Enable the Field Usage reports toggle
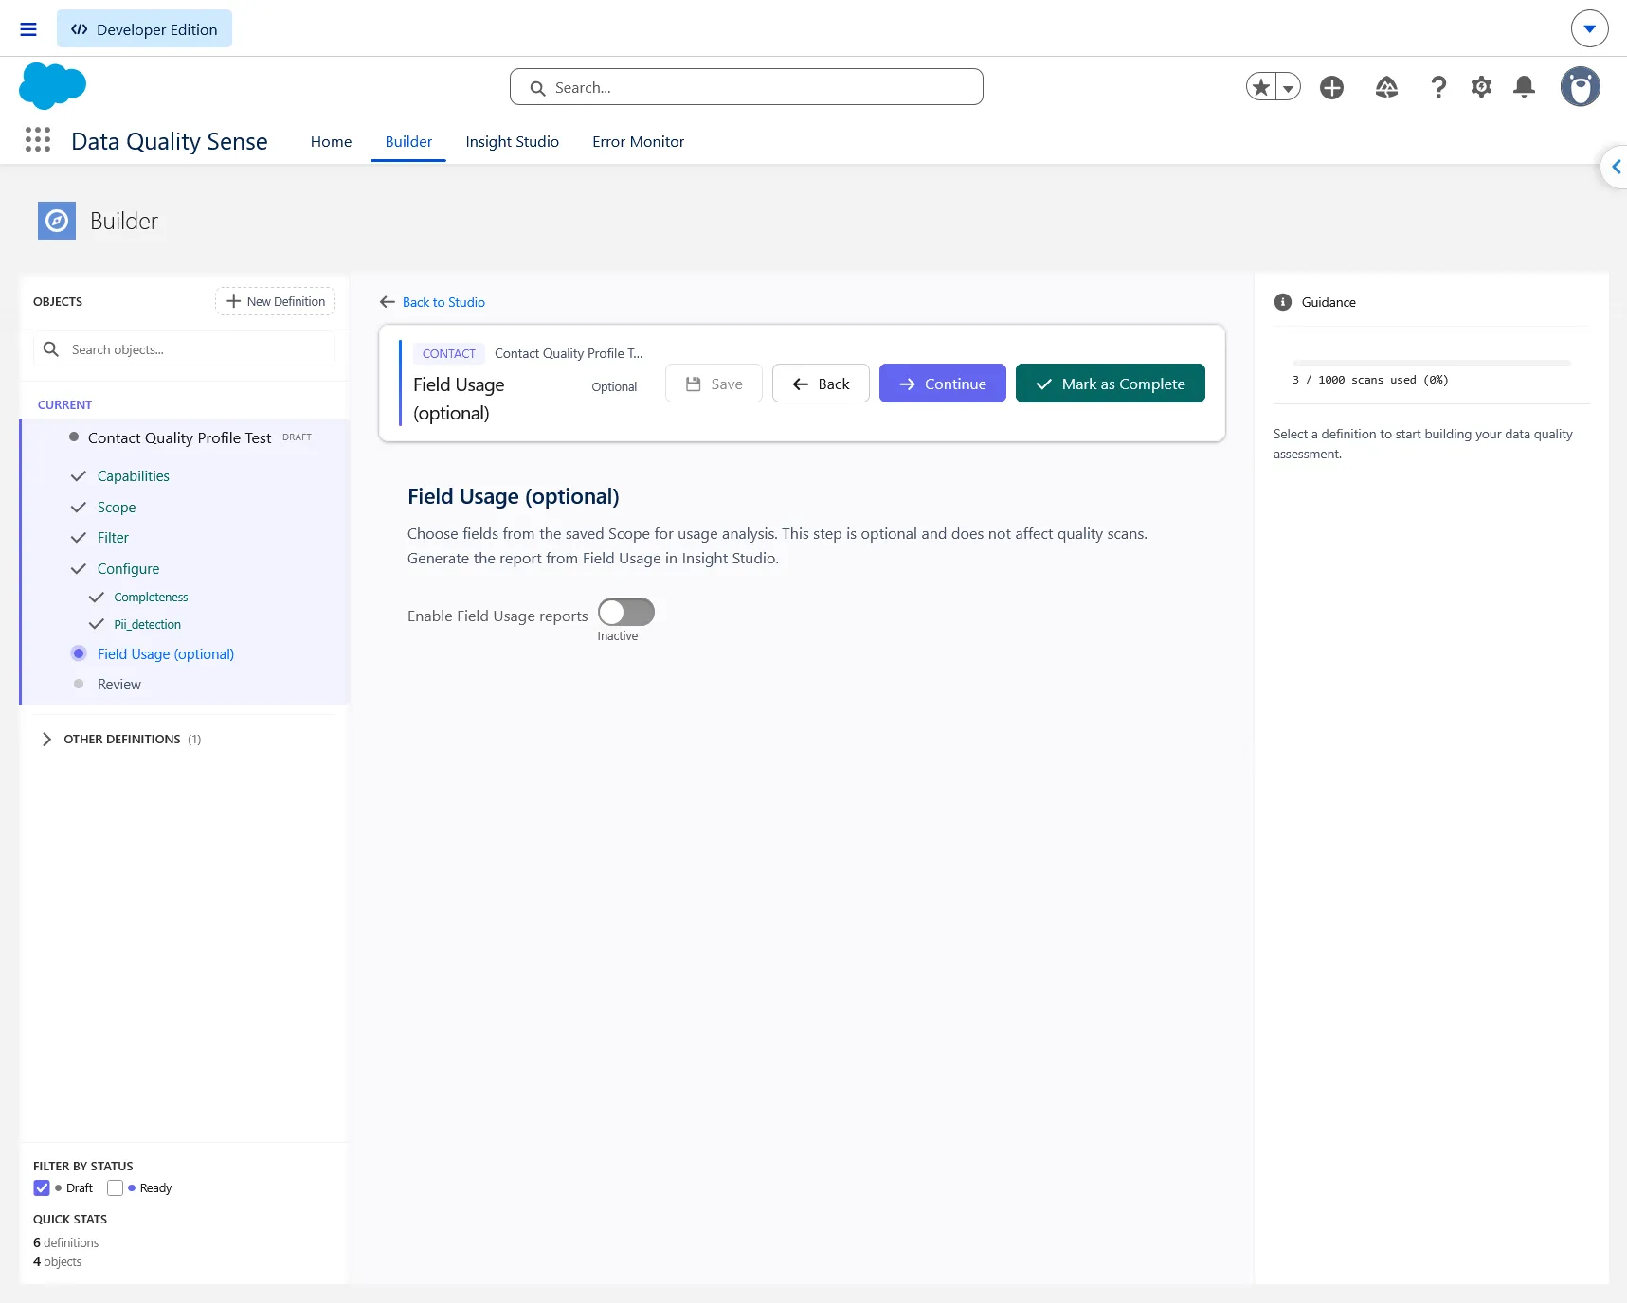Screen dimensions: 1627x1303 (626, 612)
